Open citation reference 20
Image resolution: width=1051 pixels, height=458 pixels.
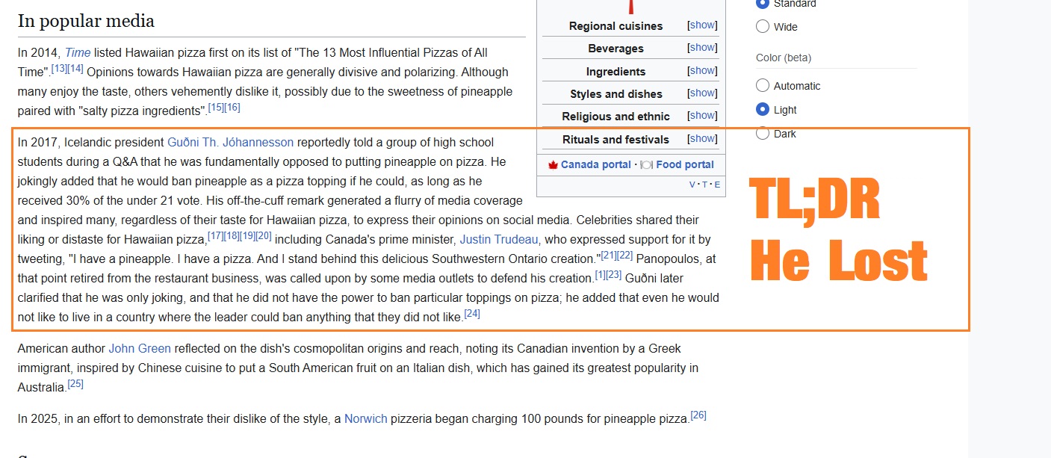(x=264, y=236)
